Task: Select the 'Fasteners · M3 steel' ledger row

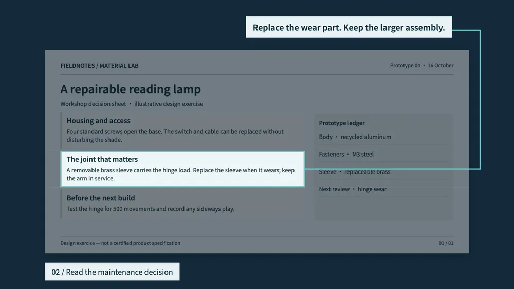Action: [x=384, y=154]
